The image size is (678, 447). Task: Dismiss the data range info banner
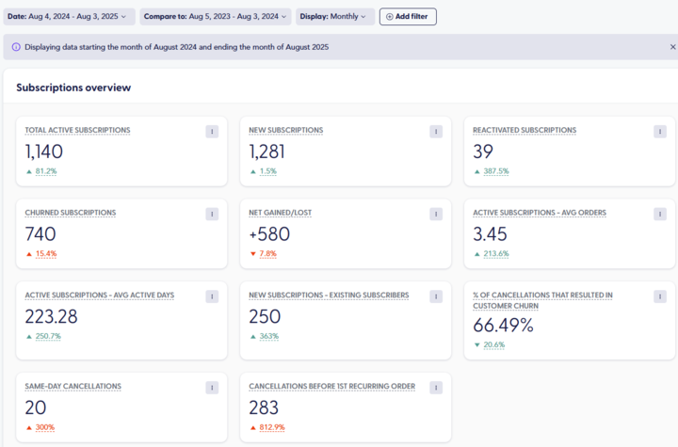pyautogui.click(x=672, y=47)
